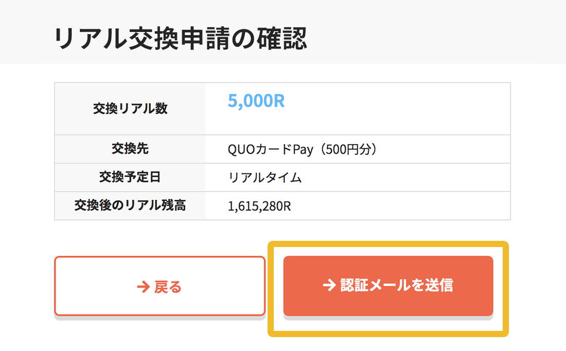The width and height of the screenshot is (566, 351).
Task: Click the 確認 characters in the heading
Action: click(282, 38)
